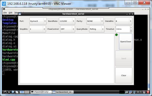Close the hardwaretest_serial window
152x96 pixels.
133,14
